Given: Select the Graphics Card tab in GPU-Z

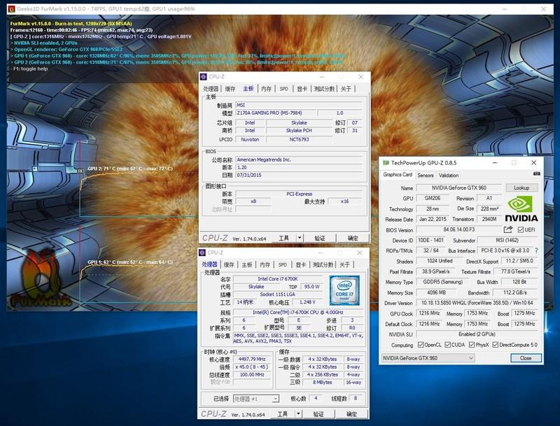Looking at the screenshot, I should (x=398, y=174).
